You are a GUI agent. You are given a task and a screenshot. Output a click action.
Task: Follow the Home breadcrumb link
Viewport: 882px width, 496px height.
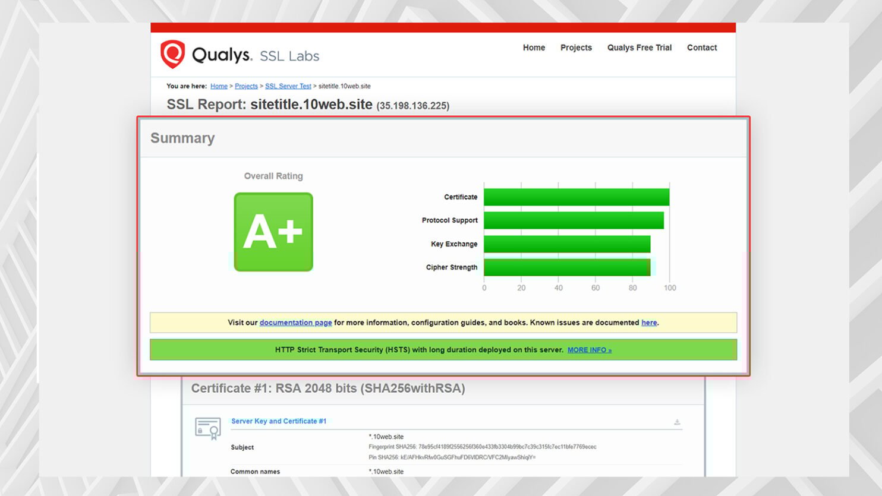[x=219, y=86]
